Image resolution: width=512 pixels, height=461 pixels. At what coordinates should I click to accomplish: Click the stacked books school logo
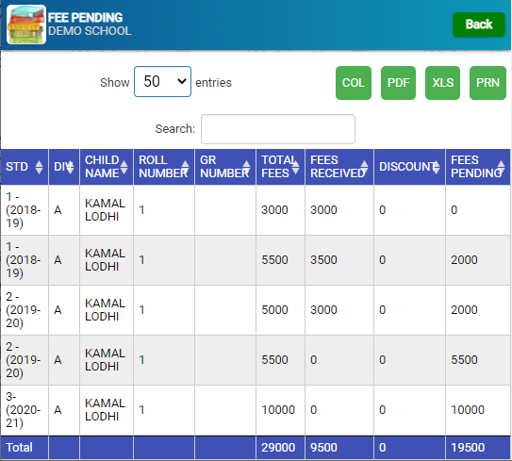(x=26, y=25)
